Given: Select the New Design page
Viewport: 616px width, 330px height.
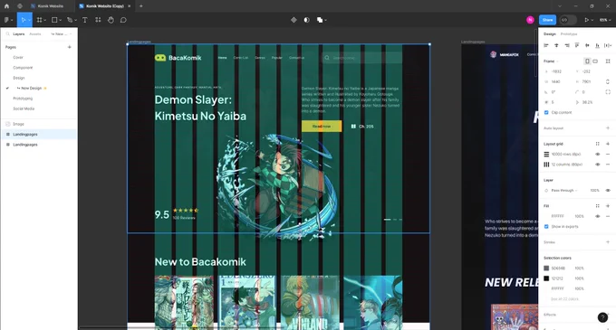Looking at the screenshot, I should pos(31,89).
